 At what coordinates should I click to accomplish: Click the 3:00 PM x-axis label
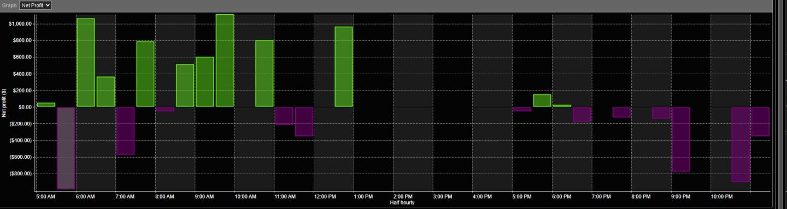pos(443,196)
